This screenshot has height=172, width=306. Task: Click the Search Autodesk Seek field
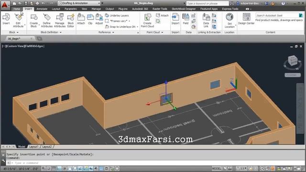[277, 15]
